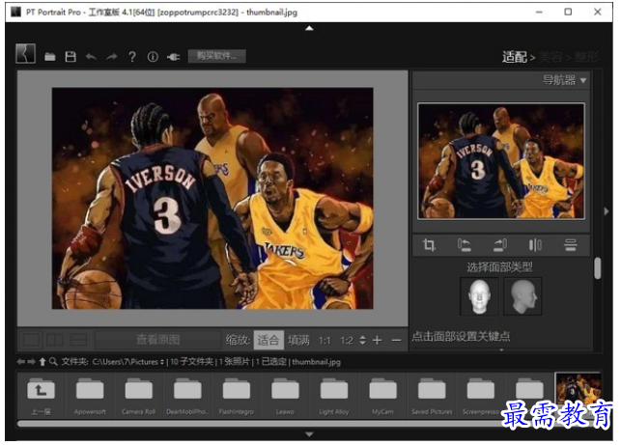Screen dimensions: 621x445
Task: Switch to the 适配 step tab
Action: pos(515,57)
